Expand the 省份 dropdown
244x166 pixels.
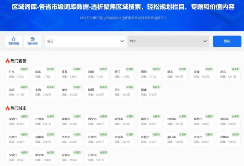coord(86,41)
